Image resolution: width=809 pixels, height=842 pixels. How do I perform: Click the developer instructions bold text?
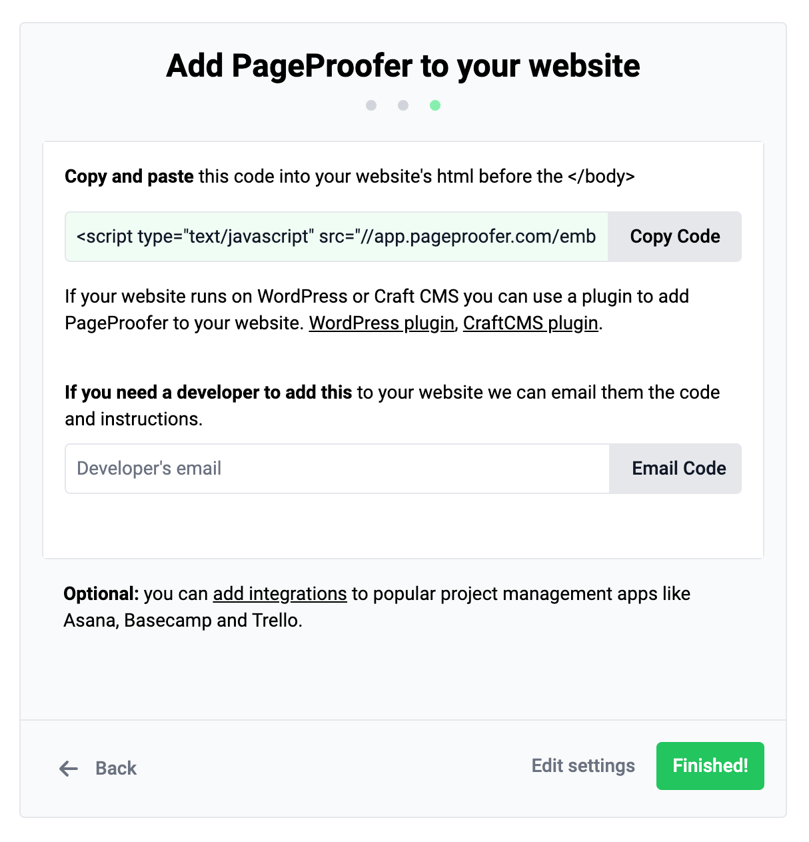click(208, 393)
